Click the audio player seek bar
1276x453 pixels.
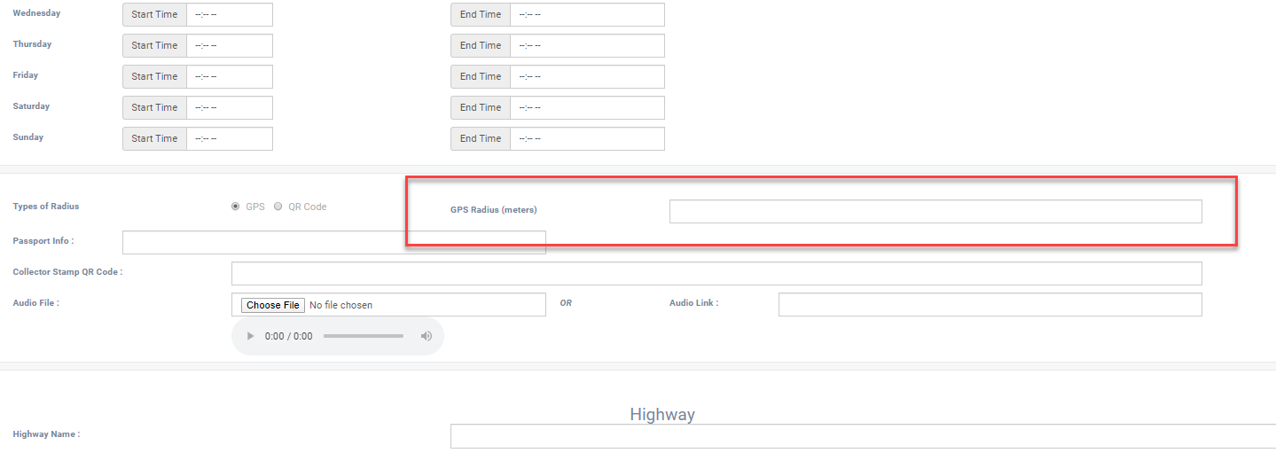(x=363, y=337)
